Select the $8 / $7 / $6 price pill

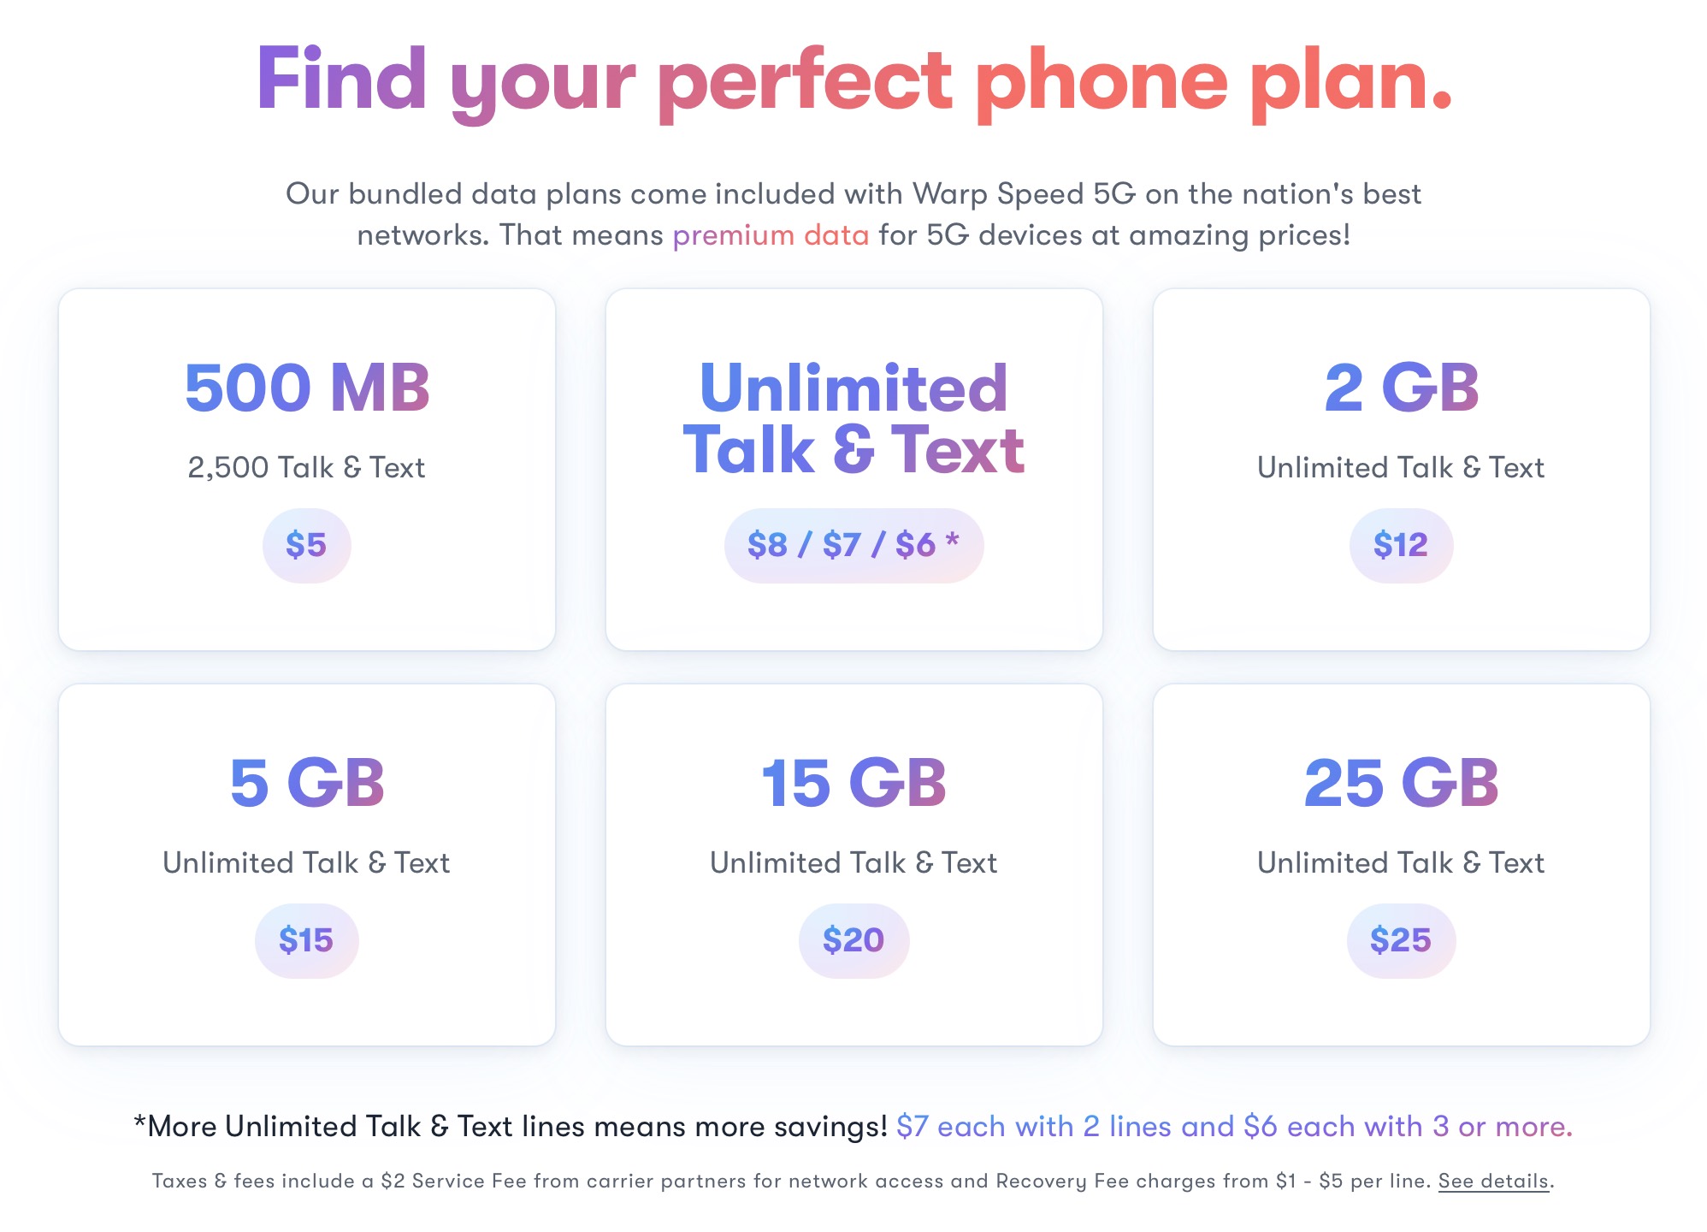click(x=853, y=545)
